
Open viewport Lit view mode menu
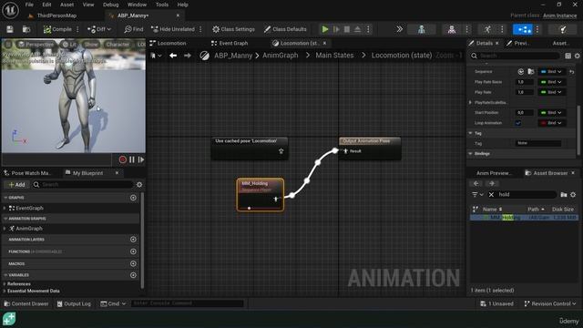tap(69, 45)
